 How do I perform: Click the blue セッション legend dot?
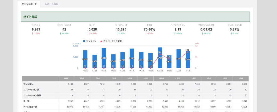pos(84,41)
